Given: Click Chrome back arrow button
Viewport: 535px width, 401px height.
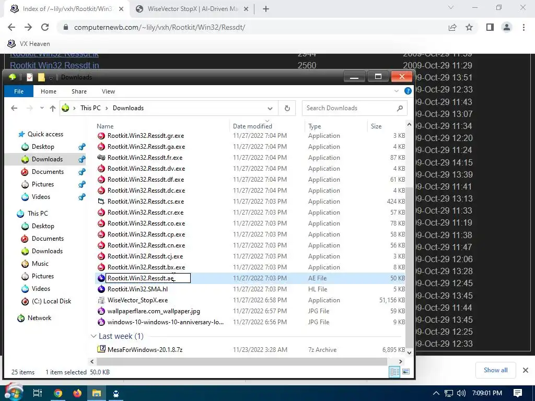Looking at the screenshot, I should tap(11, 27).
